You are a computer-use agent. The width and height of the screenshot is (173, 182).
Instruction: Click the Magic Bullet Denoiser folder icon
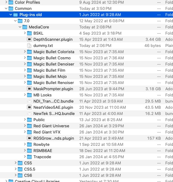pyautogui.click(x=29, y=64)
